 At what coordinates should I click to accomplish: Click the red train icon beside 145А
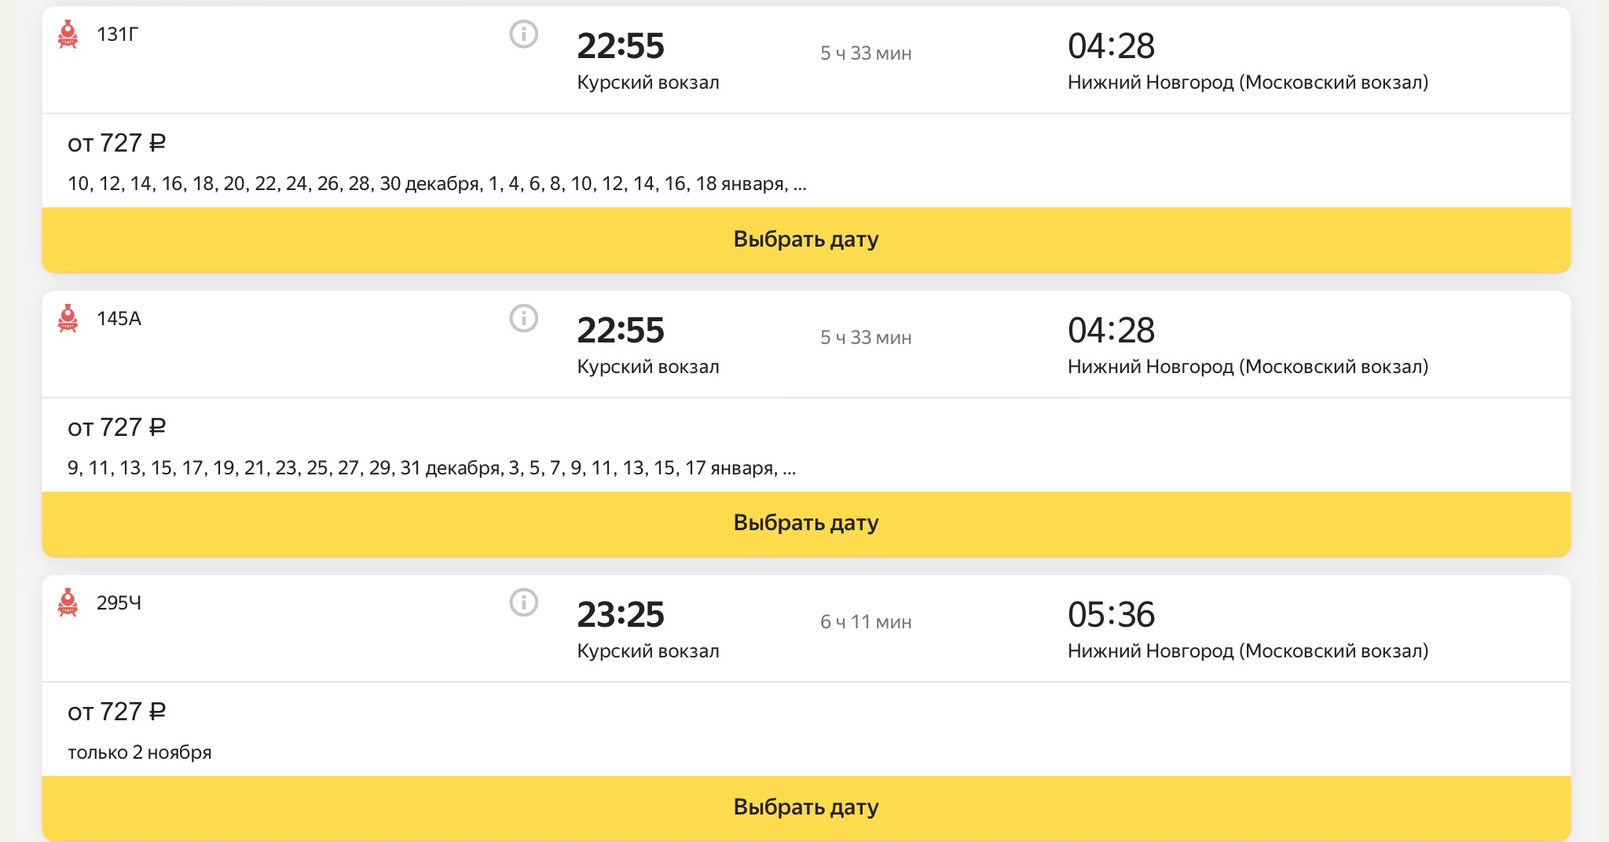tap(68, 319)
